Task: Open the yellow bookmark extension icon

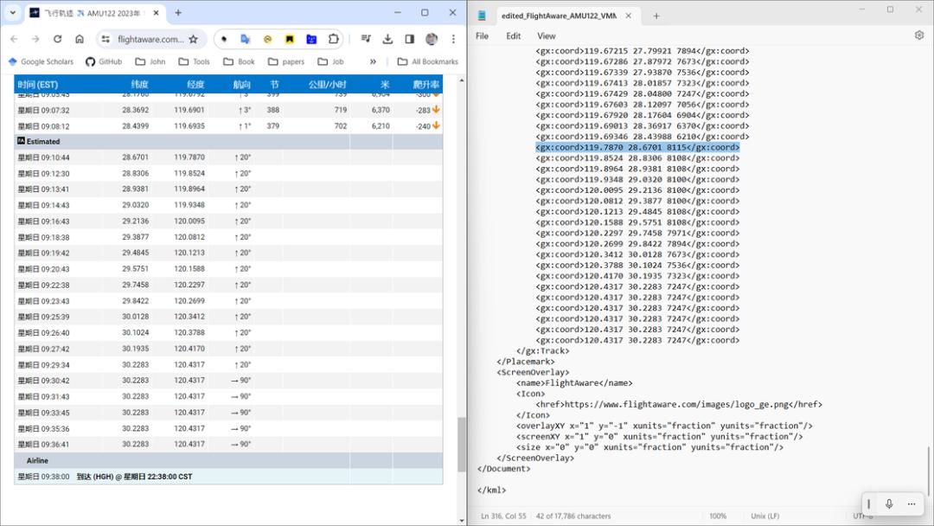Action: pyautogui.click(x=290, y=39)
